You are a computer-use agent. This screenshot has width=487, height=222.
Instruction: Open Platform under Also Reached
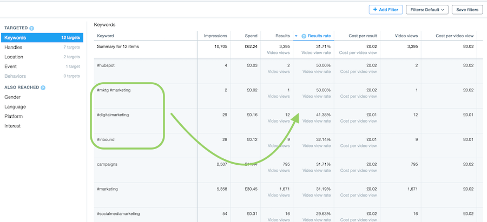tap(14, 116)
